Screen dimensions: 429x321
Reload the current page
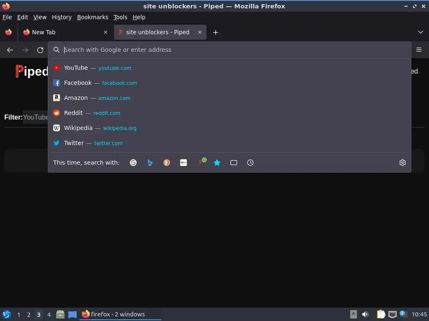click(40, 50)
